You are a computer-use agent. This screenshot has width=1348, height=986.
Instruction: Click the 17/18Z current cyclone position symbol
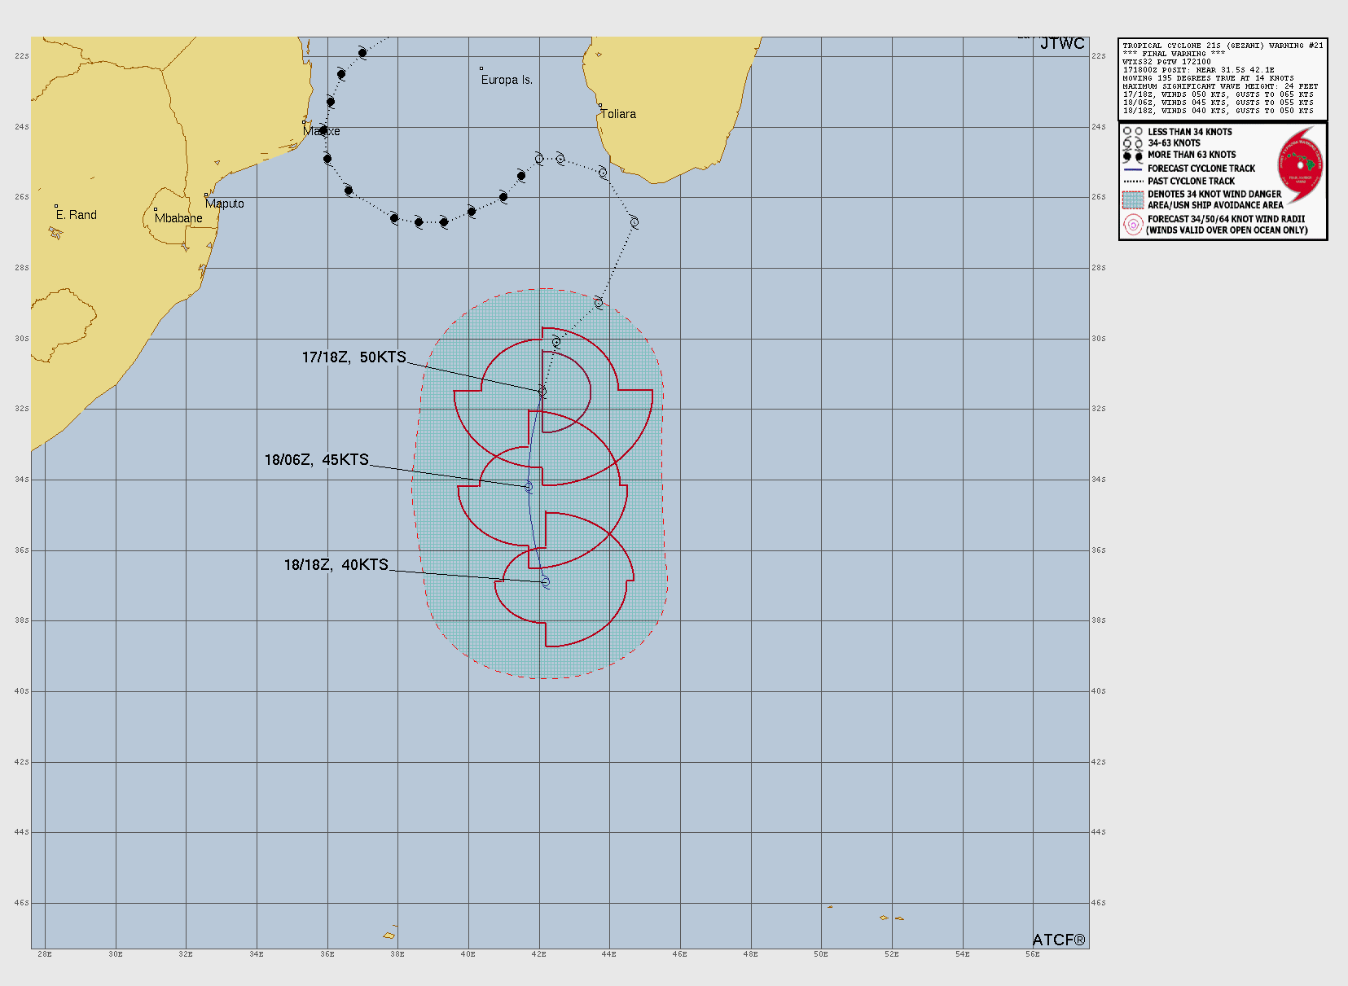click(x=542, y=392)
